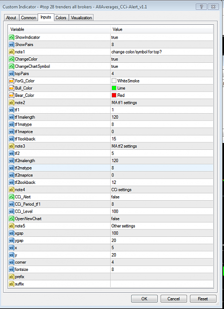The height and width of the screenshot is (309, 224).
Task: Select the OpenNewChart false value
Action: click(115, 219)
